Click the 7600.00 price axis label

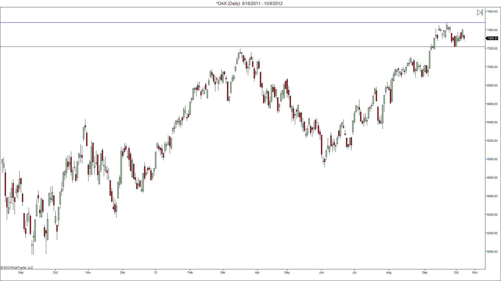coord(492,11)
